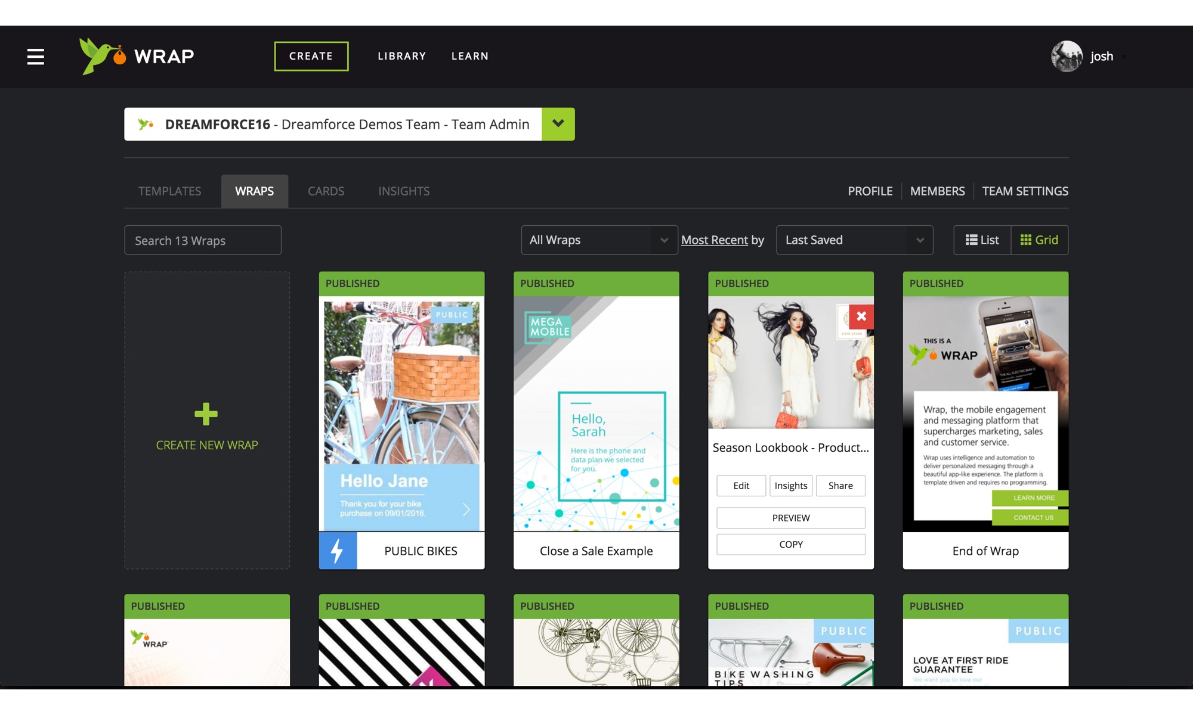This screenshot has width=1193, height=715.
Task: Open the Close a Sale Example thumbnail
Action: point(596,414)
